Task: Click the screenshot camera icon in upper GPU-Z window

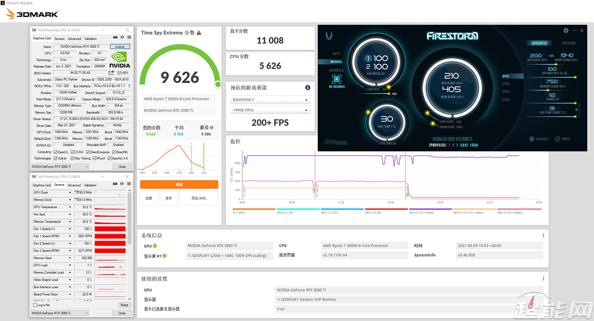Action: coord(115,37)
